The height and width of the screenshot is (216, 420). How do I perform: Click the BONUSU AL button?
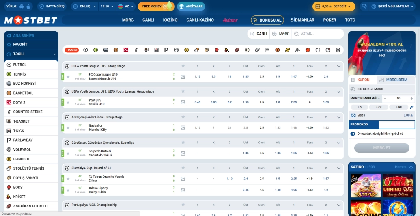point(267,20)
